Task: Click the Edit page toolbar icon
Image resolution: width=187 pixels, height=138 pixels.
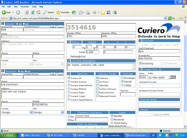Action: coord(94,12)
